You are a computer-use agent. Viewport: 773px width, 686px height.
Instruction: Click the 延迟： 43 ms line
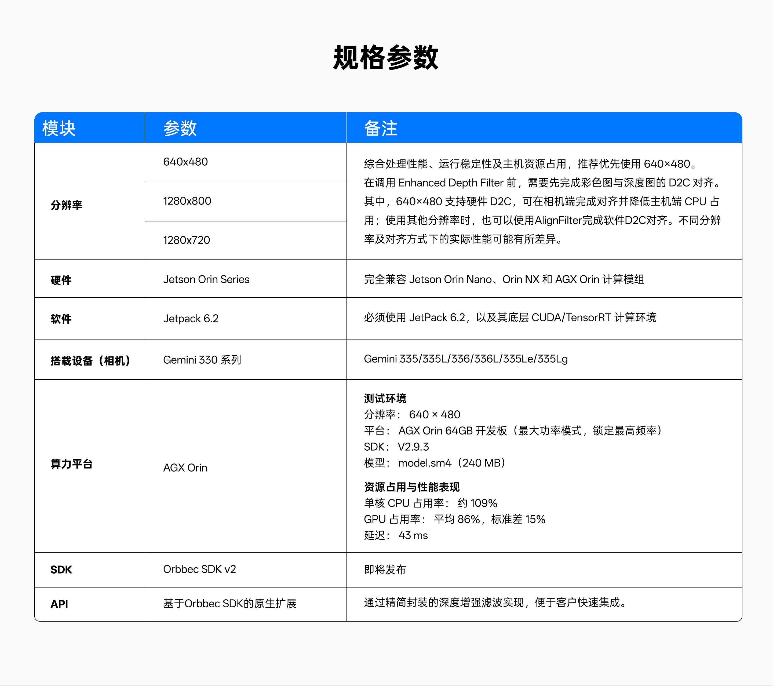click(396, 535)
